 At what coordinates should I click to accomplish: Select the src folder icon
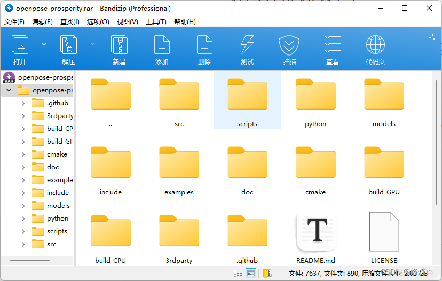pos(179,94)
